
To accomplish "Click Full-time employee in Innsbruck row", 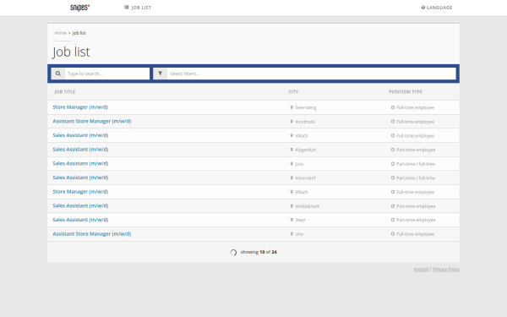I will [x=415, y=122].
